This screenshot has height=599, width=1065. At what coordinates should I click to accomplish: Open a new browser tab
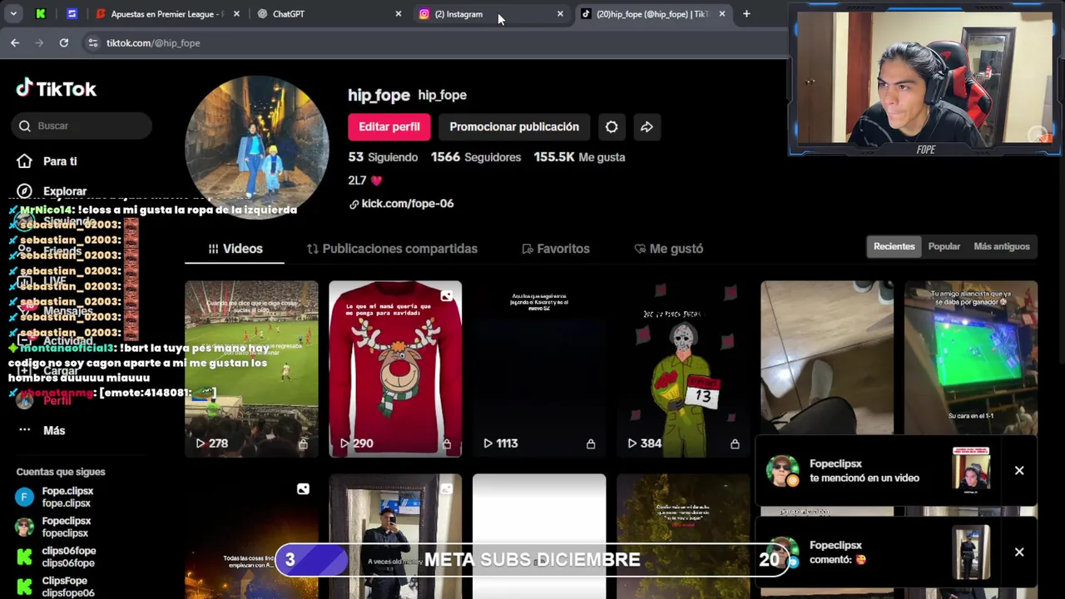[x=746, y=14]
